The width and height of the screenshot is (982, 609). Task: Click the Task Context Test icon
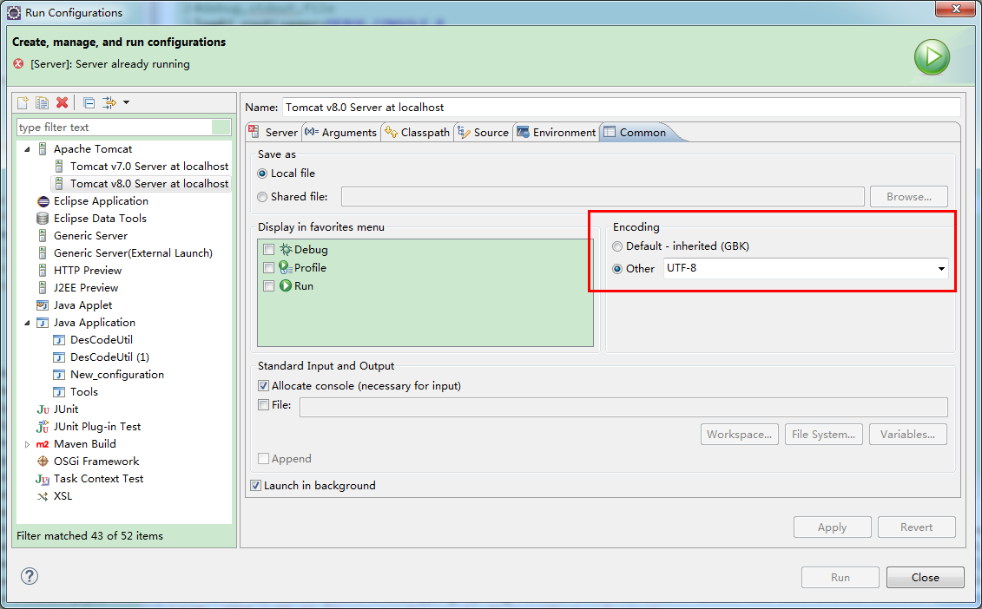(x=43, y=479)
